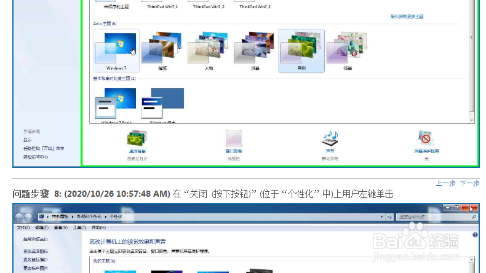Select the Windows 7 Aero theme
This screenshot has width=486, height=273.
[116, 51]
